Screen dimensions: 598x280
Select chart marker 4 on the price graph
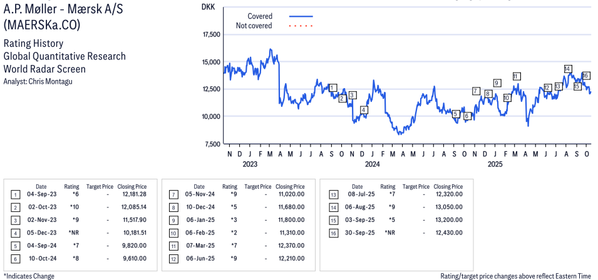coord(364,110)
